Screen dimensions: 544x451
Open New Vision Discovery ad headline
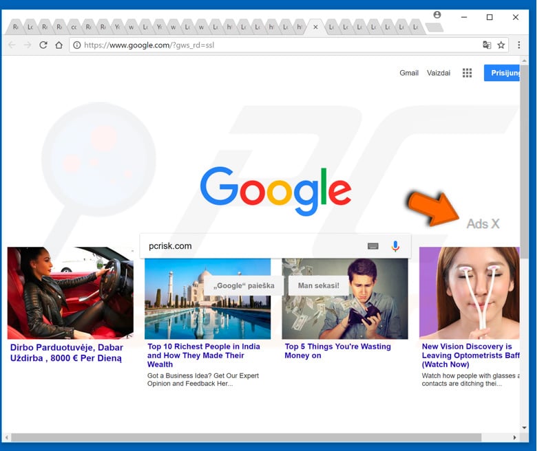click(470, 355)
